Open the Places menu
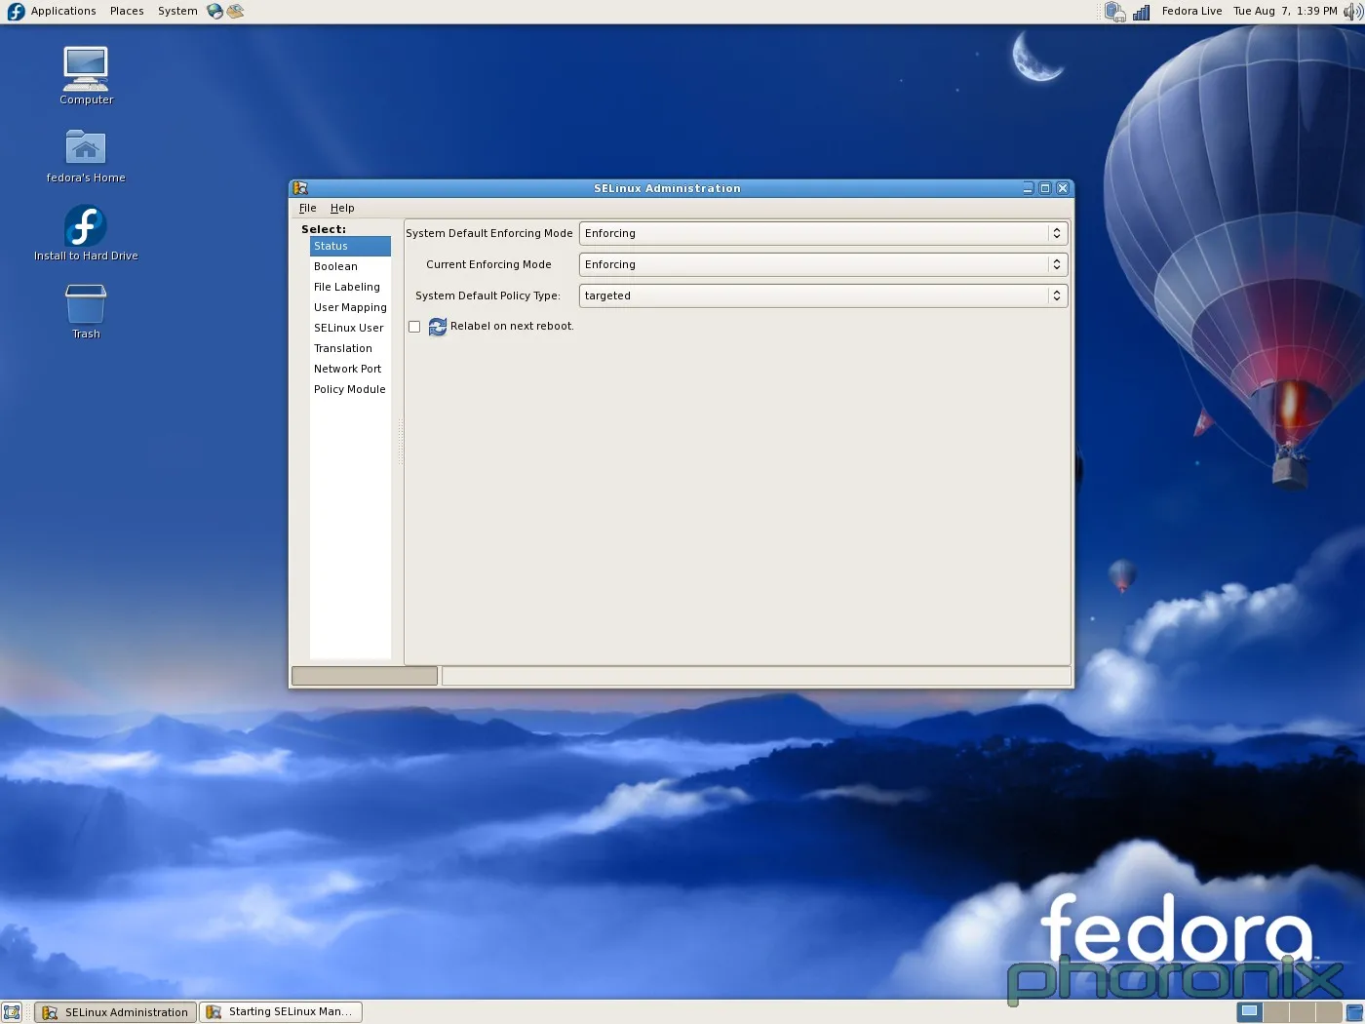Screen dimensions: 1365x1024 [x=127, y=11]
